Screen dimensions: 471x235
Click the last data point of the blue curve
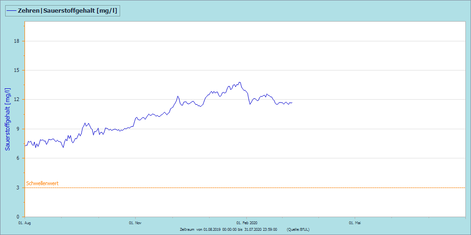click(x=292, y=103)
